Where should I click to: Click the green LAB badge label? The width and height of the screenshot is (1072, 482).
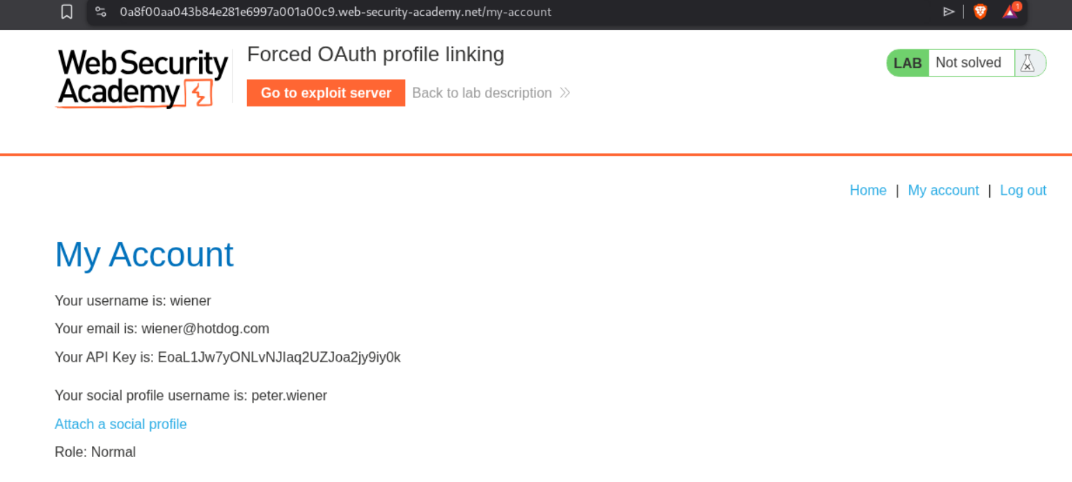(x=908, y=63)
